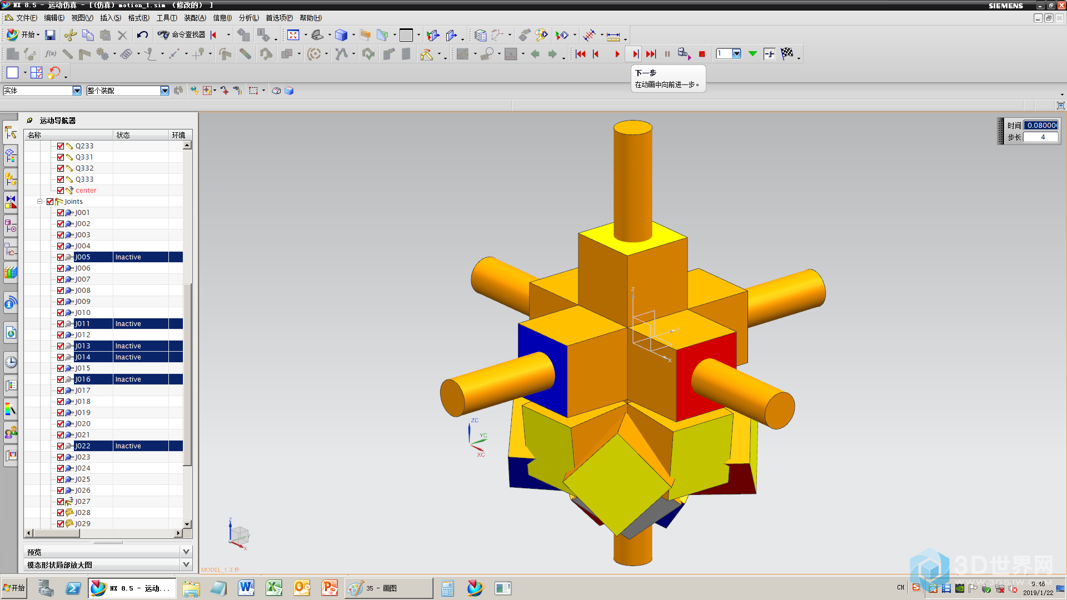Click the checkered finish flag icon
1067x600 pixels.
[x=787, y=53]
